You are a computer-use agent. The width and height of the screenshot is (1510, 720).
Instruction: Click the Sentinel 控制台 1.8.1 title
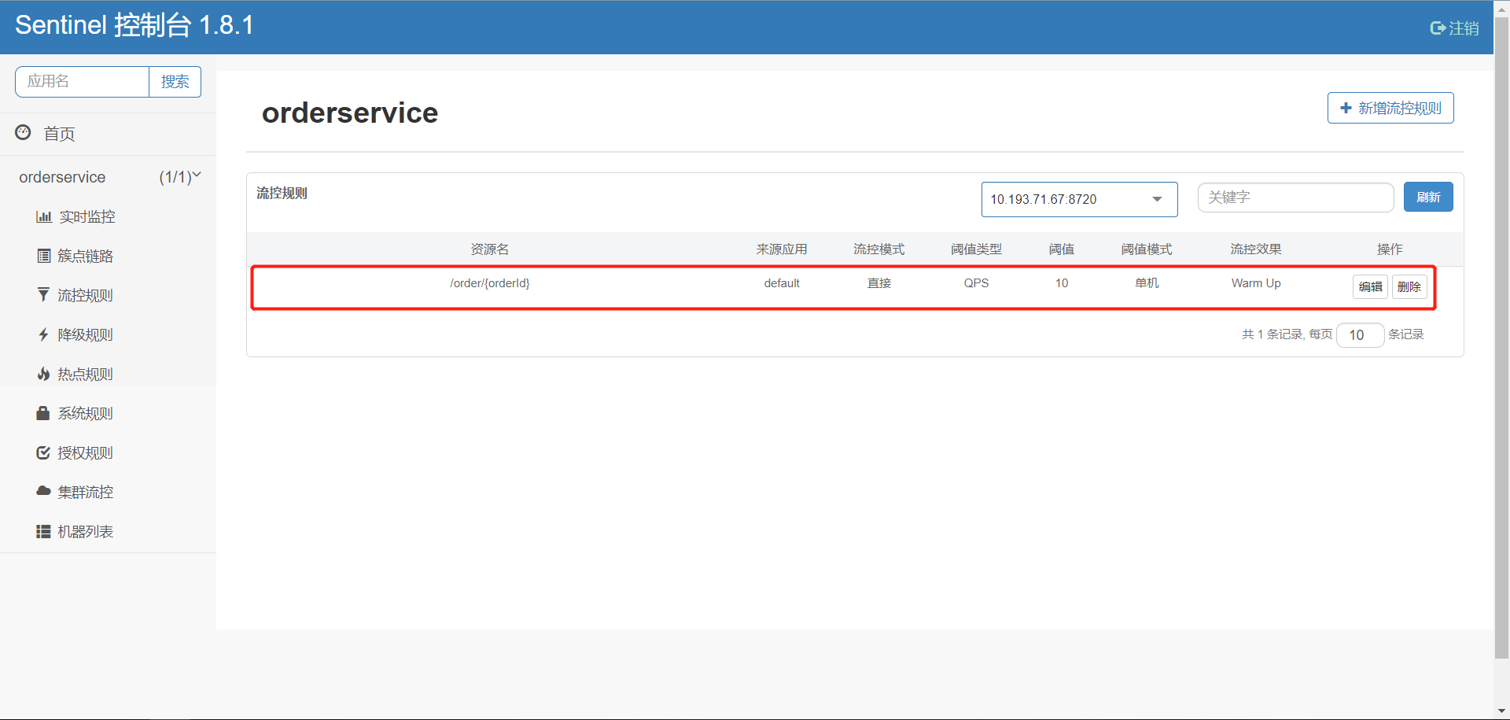(x=134, y=25)
